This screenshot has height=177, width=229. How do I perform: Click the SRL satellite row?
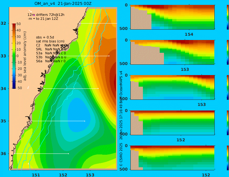[x=51, y=49]
